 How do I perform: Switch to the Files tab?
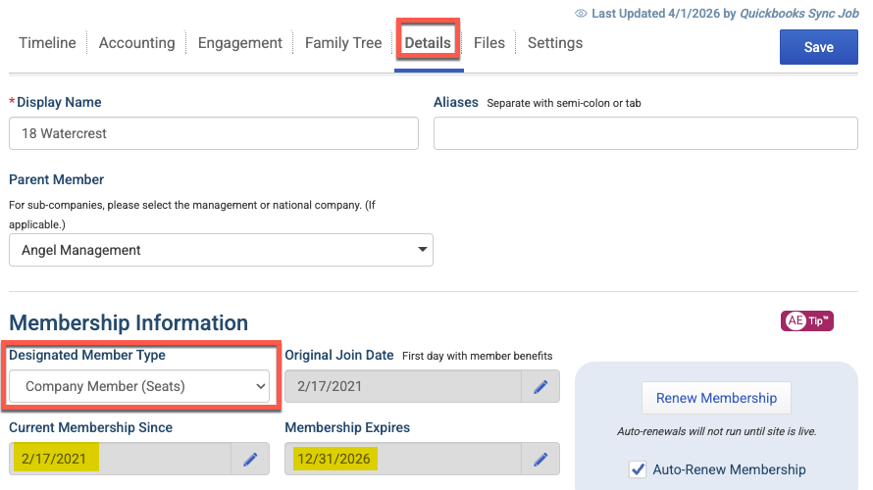coord(489,43)
